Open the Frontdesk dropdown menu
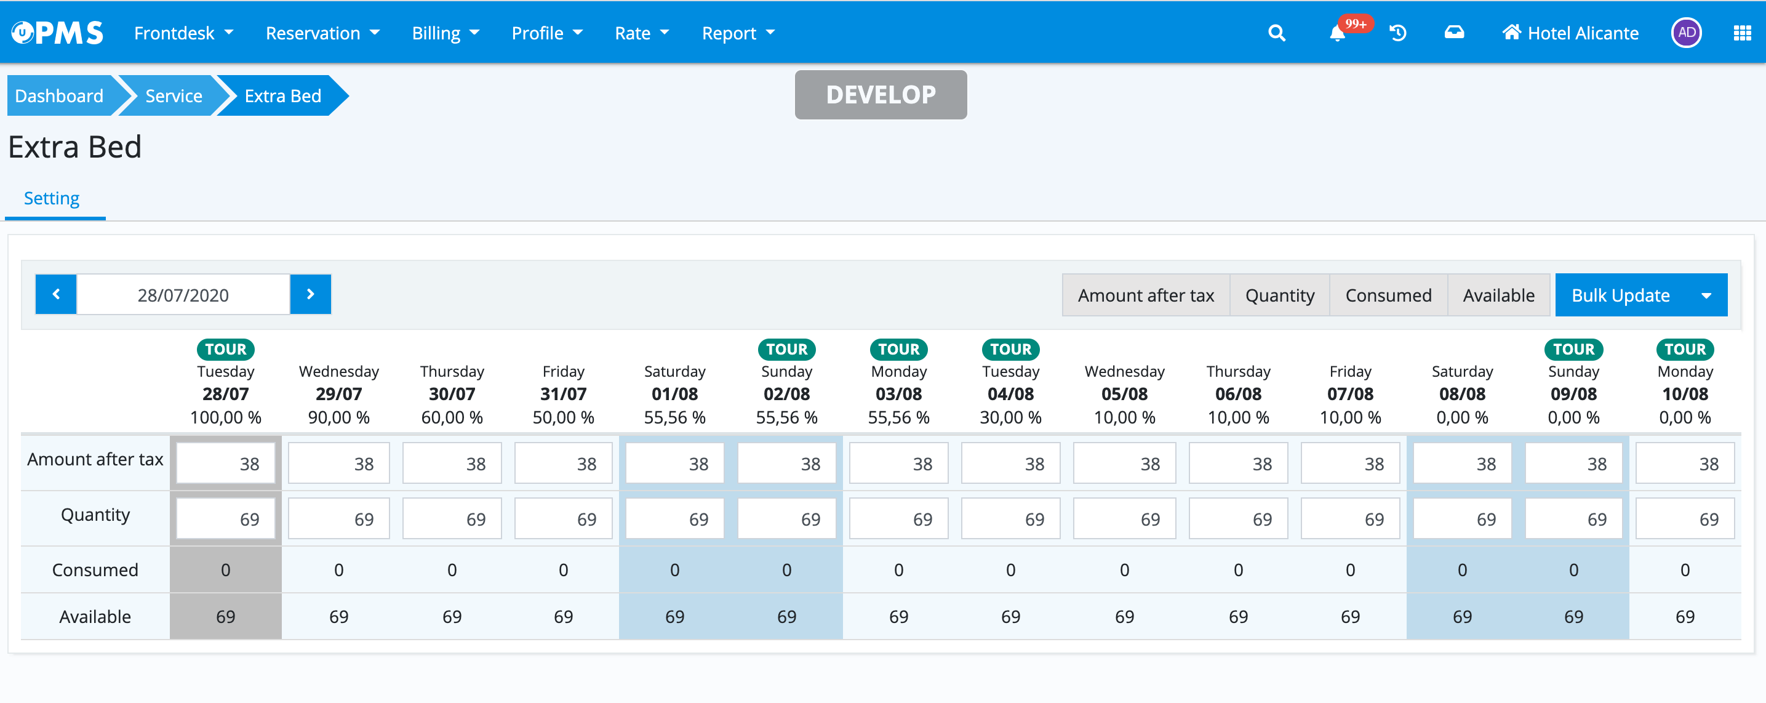Screen dimensions: 1766x703 [x=183, y=33]
